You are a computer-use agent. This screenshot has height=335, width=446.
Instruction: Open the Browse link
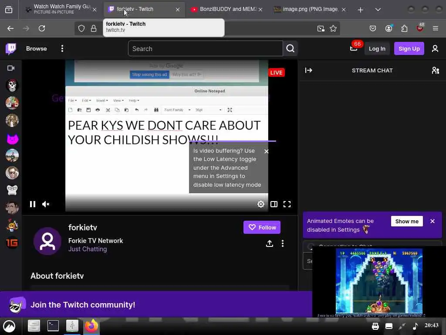(37, 49)
